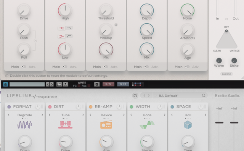The height and width of the screenshot is (151, 244).
Task: Click the lower-left filter shape icon above Low
Action: coord(61,36)
